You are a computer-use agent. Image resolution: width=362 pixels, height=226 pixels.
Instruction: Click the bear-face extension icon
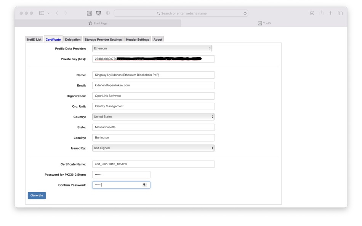[99, 13]
